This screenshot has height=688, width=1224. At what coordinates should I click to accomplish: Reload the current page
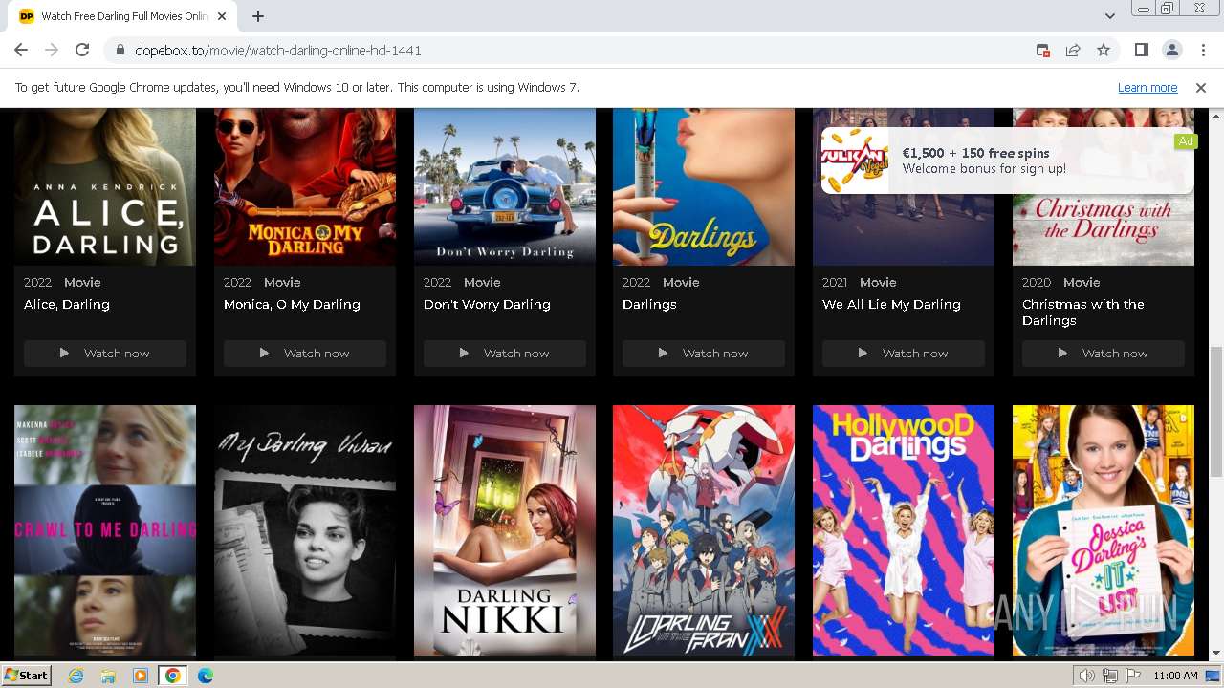point(82,51)
